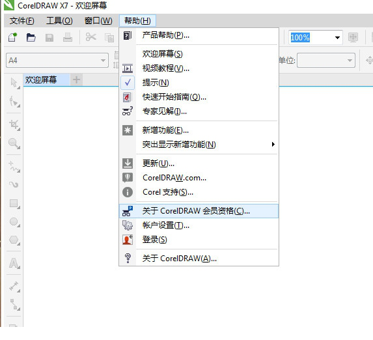The image size is (373, 340).
Task: Select the Text tool
Action: coord(14,263)
